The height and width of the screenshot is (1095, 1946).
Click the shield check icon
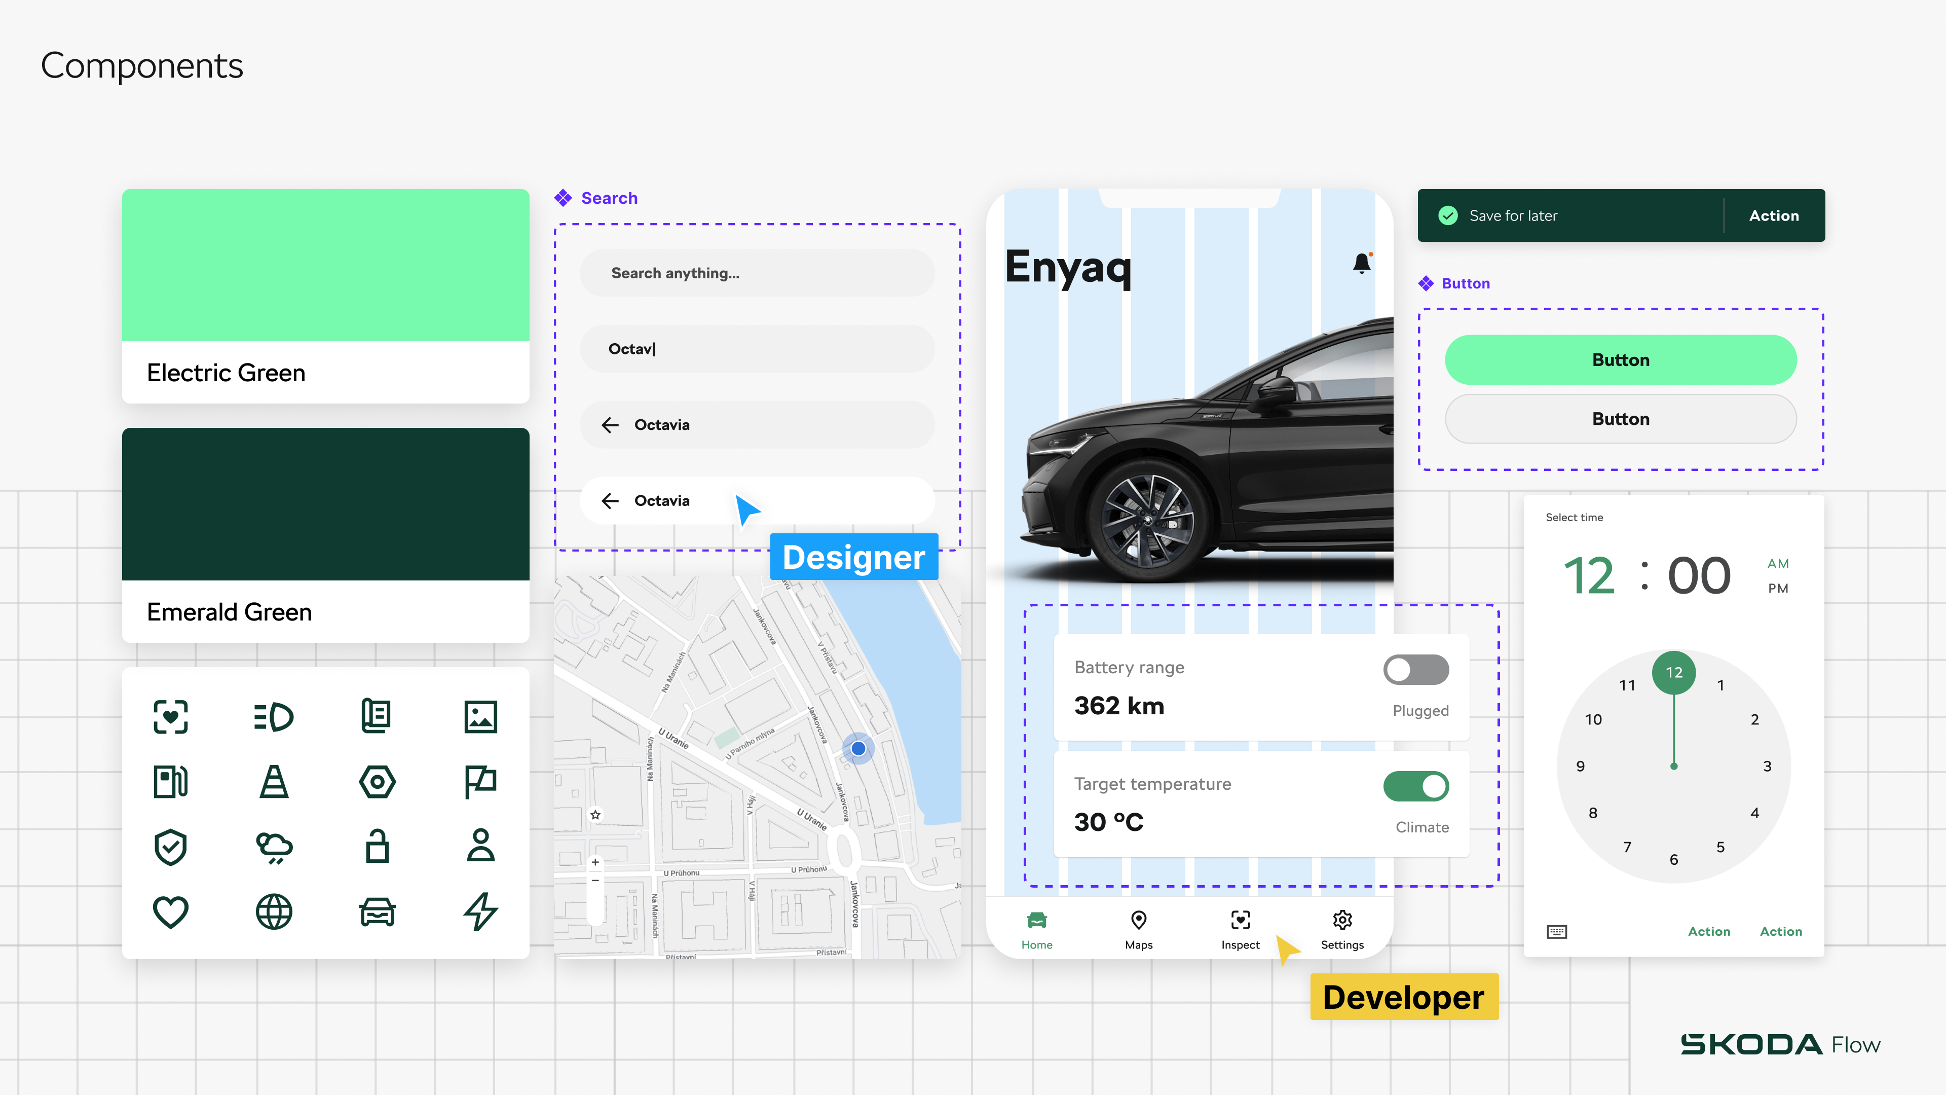pos(171,847)
